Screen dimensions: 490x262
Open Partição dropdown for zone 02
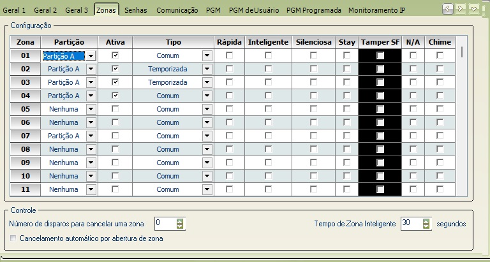91,69
